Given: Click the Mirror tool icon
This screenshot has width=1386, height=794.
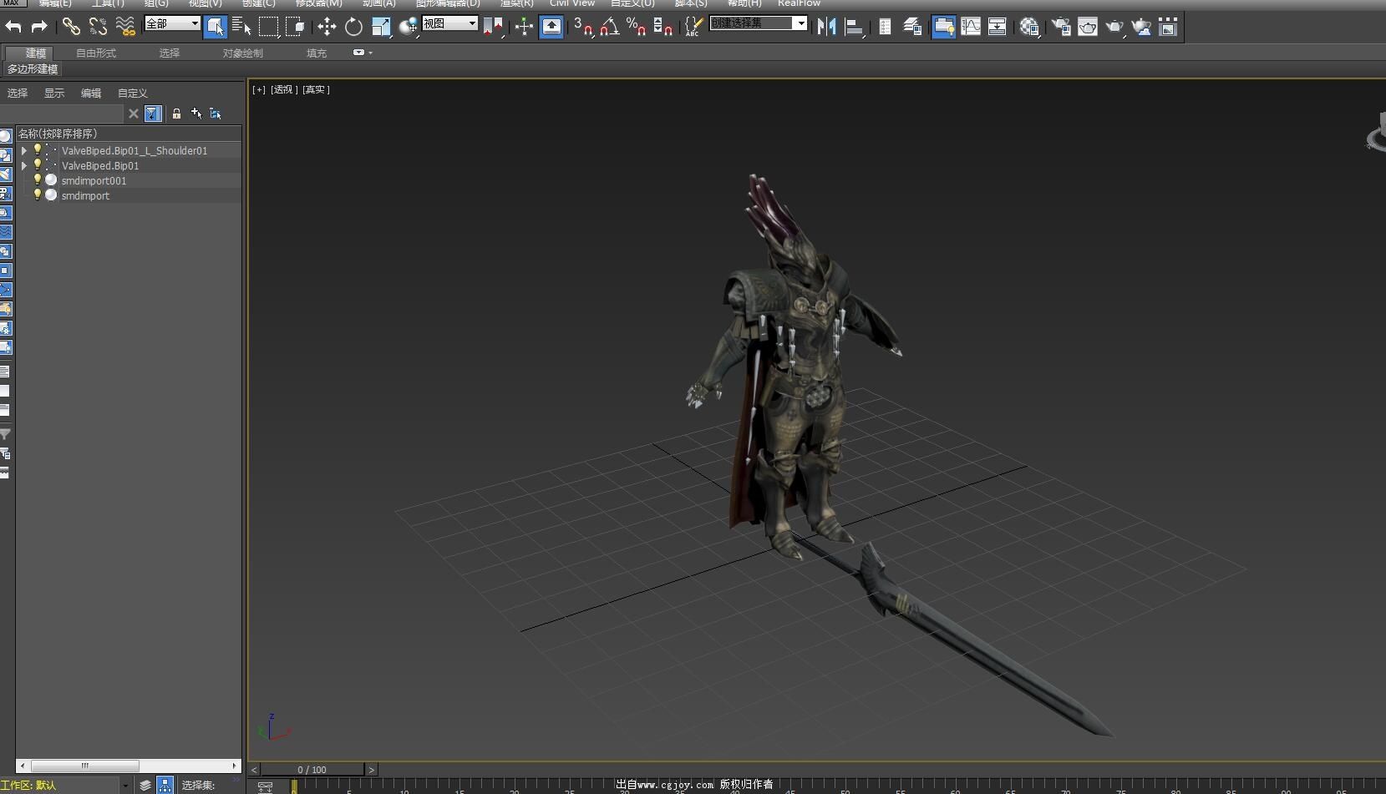Looking at the screenshot, I should pyautogui.click(x=826, y=27).
